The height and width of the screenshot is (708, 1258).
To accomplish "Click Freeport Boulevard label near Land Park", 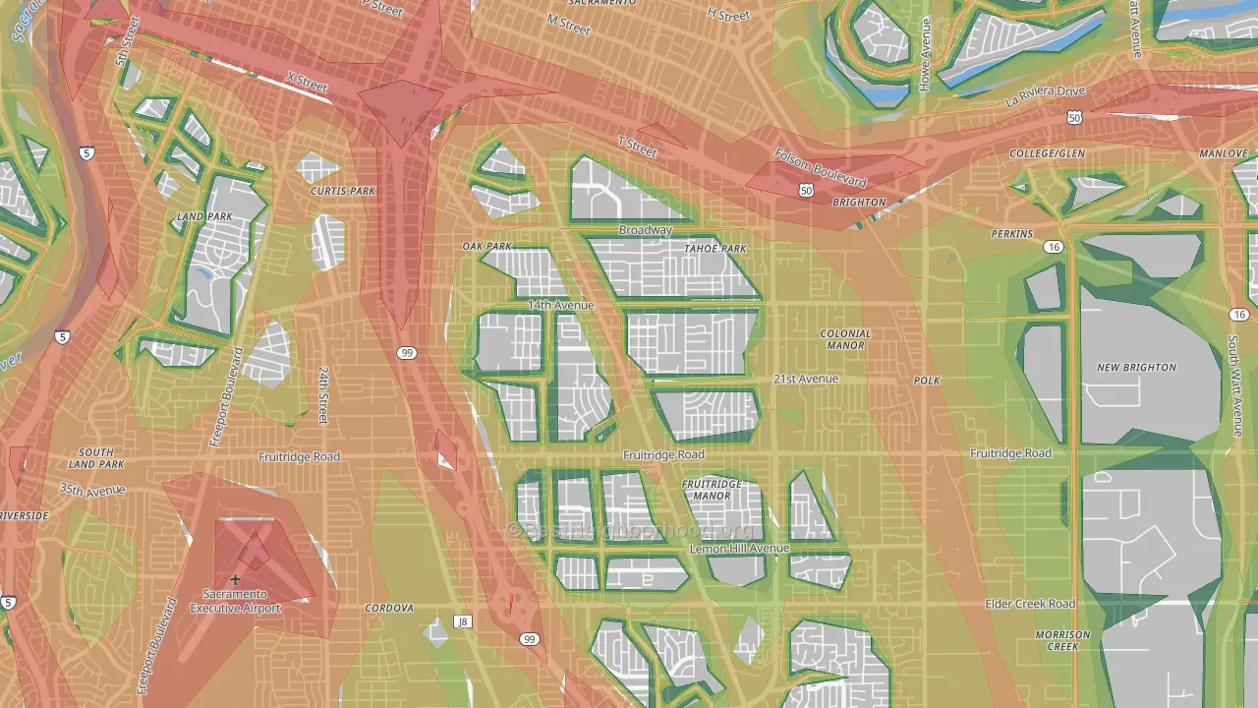I will coord(227,397).
